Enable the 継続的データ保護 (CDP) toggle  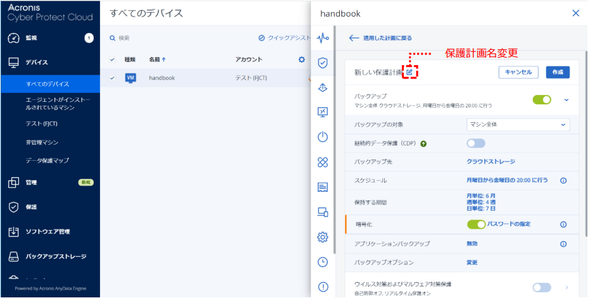click(476, 144)
